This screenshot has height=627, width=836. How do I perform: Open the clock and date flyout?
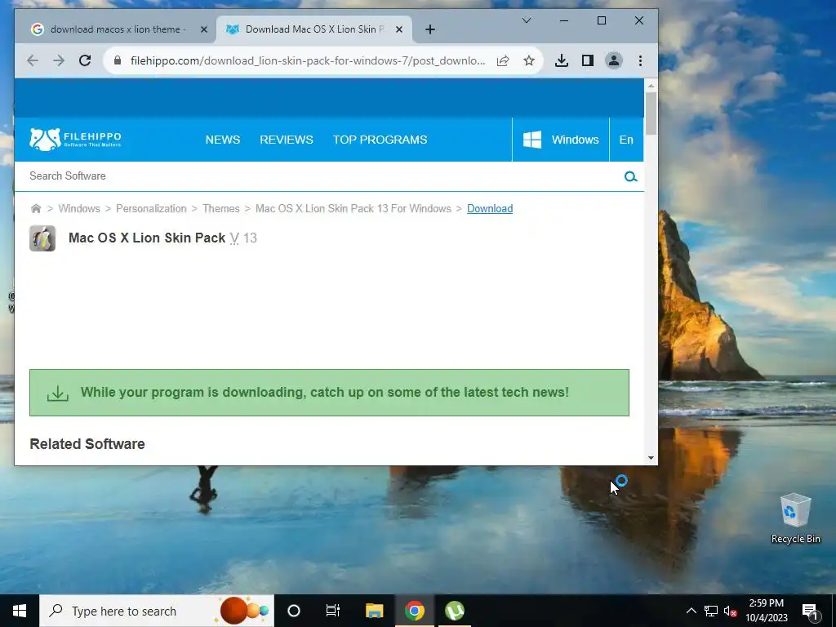(766, 611)
